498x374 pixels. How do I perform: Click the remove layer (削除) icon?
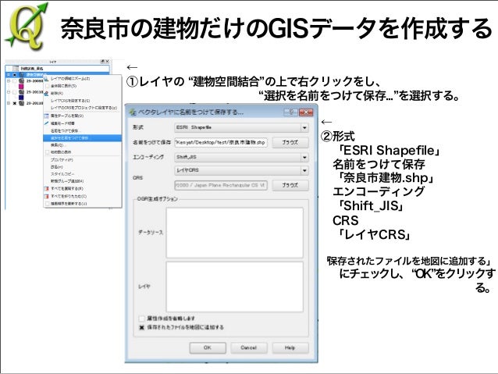coord(47,94)
